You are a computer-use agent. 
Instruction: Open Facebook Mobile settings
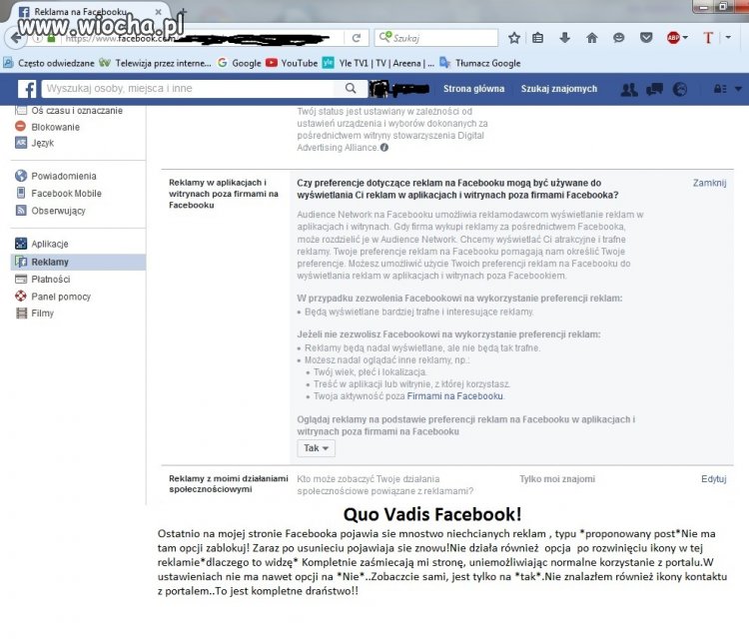58,193
